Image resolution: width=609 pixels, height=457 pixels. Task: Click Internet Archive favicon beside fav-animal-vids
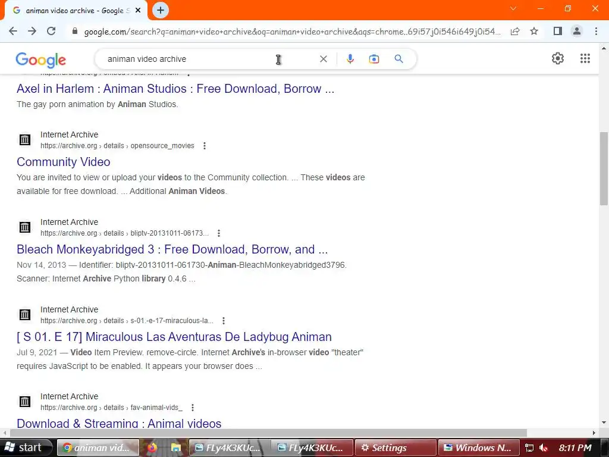coord(25,402)
